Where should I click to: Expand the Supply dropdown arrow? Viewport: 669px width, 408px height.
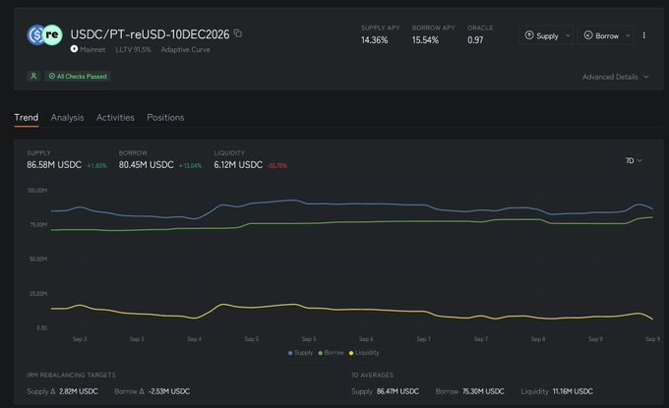[x=568, y=35]
